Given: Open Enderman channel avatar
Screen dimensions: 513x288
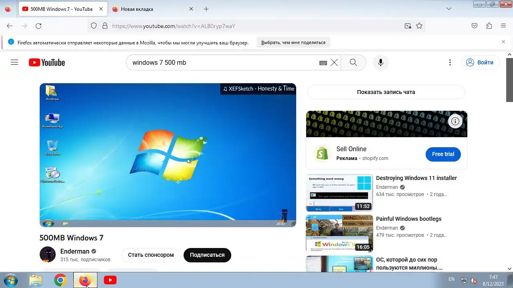Looking at the screenshot, I should (48, 254).
